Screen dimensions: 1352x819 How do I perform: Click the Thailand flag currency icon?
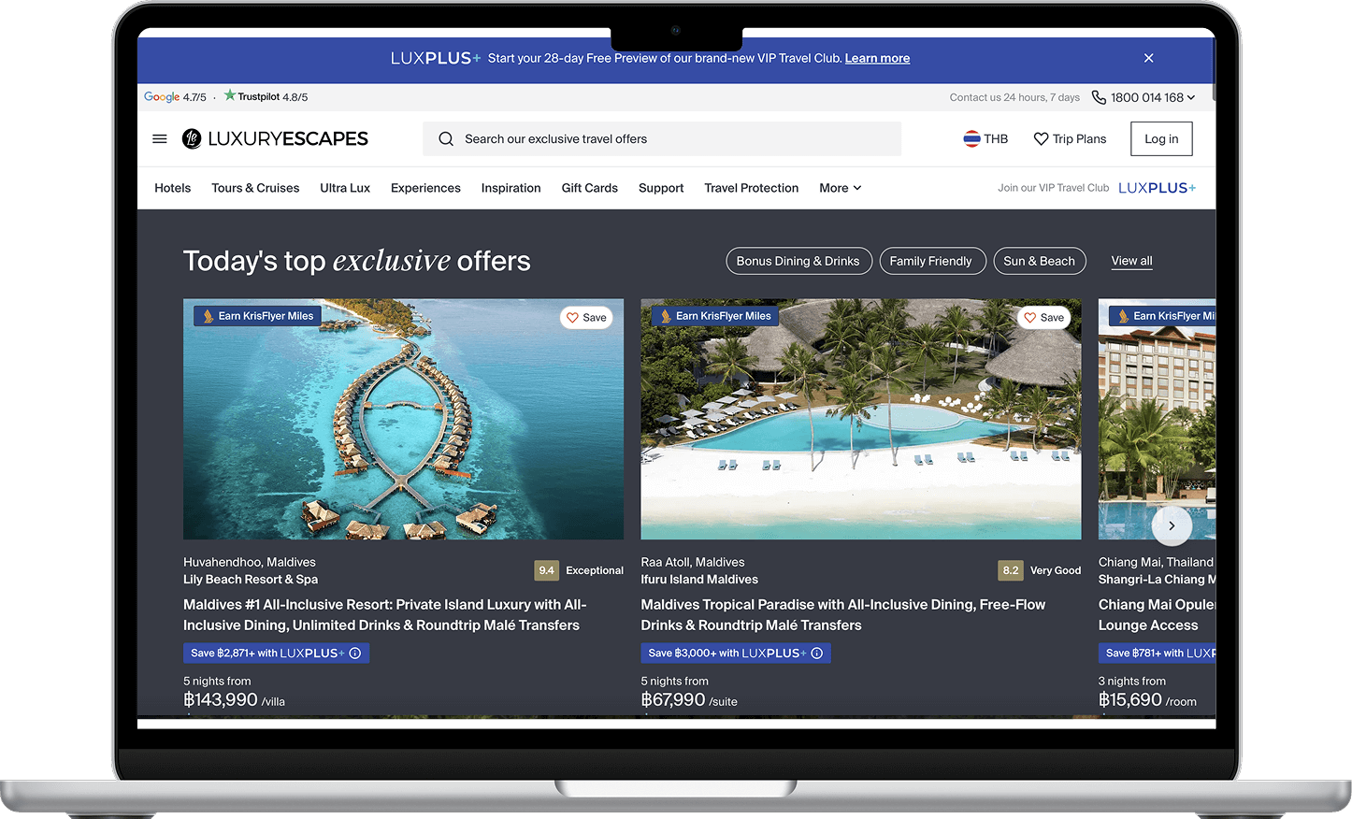click(971, 138)
